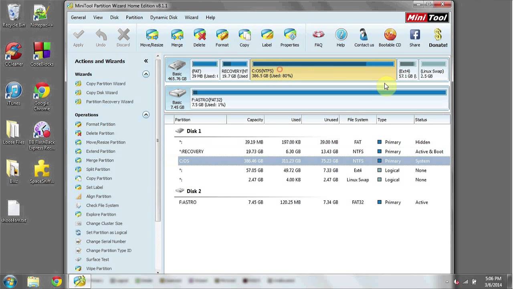513x289 pixels.
Task: Open the Wizard menu
Action: [191, 18]
